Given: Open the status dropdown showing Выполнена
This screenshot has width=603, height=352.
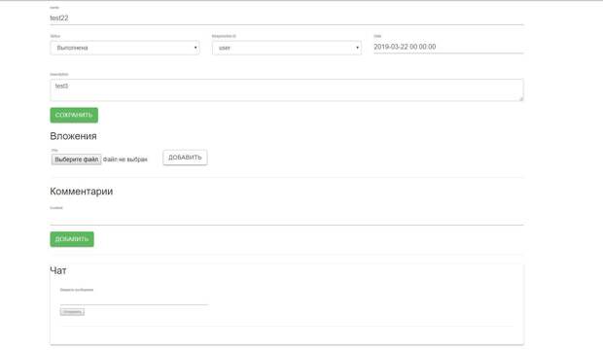Looking at the screenshot, I should [124, 48].
